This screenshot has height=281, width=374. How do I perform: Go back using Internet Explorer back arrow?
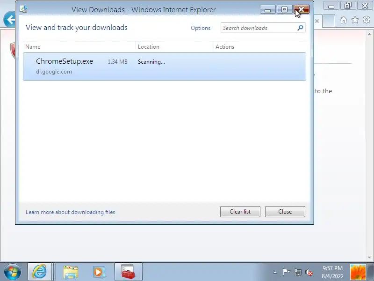[9, 20]
